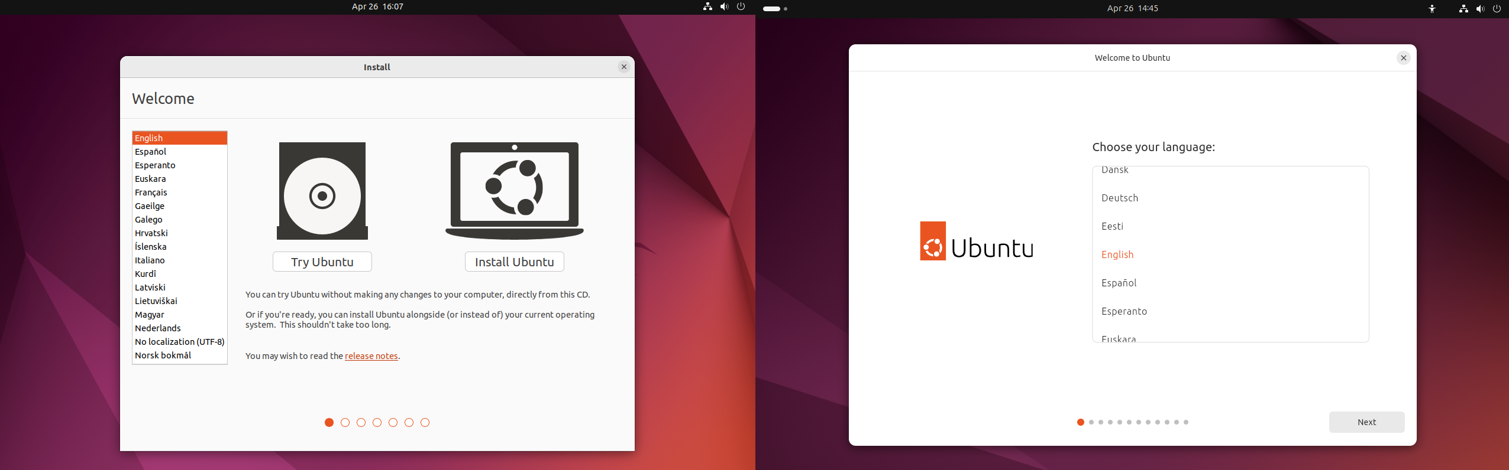Select Lietuviškai in the language list
The image size is (1509, 470).
coord(180,301)
